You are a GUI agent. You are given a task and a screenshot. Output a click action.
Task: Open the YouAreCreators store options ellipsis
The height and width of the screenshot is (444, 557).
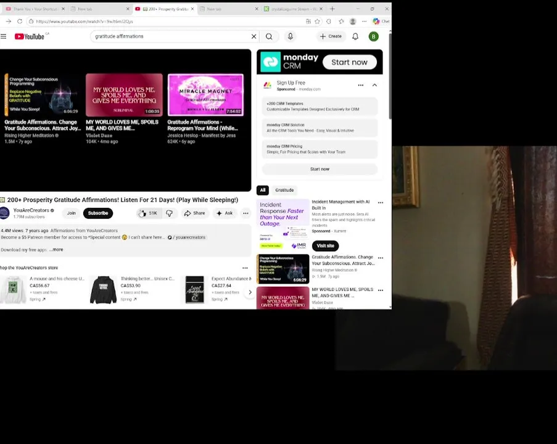click(245, 268)
